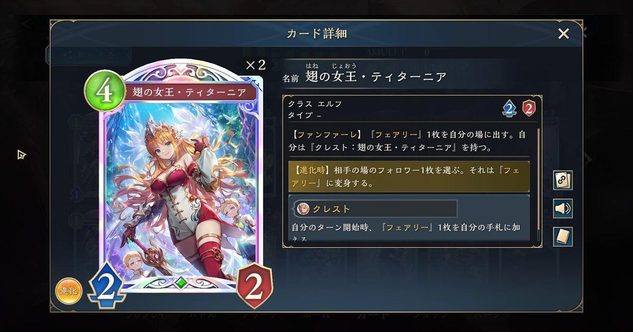This screenshot has height=332, width=633.
Task: Click the green cost 4 orb on the card
Action: point(104,90)
